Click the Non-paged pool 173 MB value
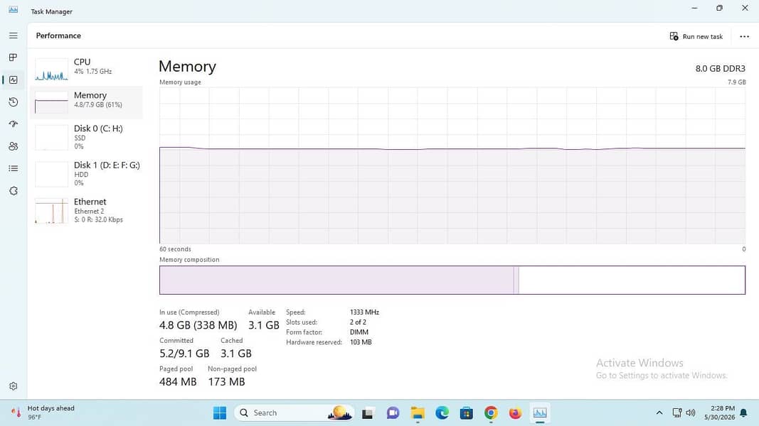The width and height of the screenshot is (759, 426). [x=226, y=382]
